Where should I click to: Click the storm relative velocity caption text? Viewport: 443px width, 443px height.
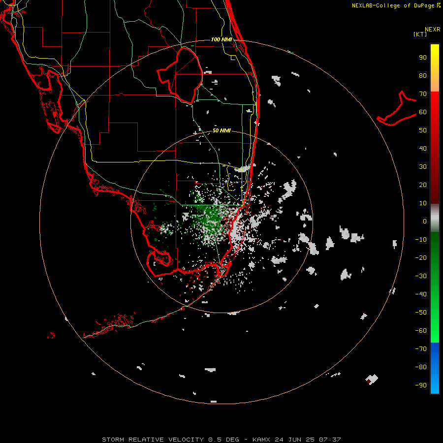221,440
